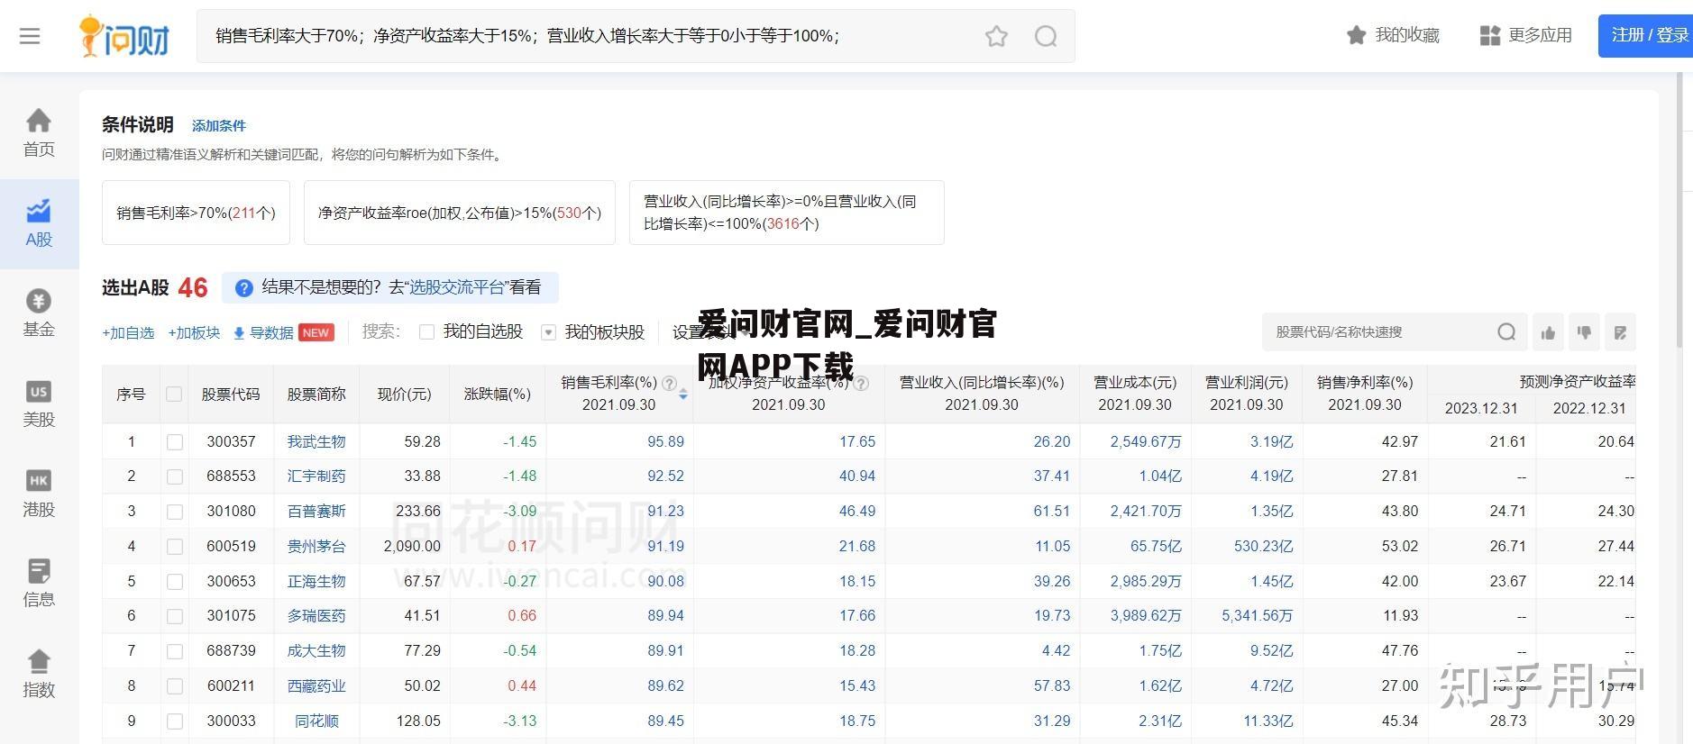Viewport: 1693px width, 744px height.
Task: Click the 现价(元) column header
Action: [x=404, y=394]
